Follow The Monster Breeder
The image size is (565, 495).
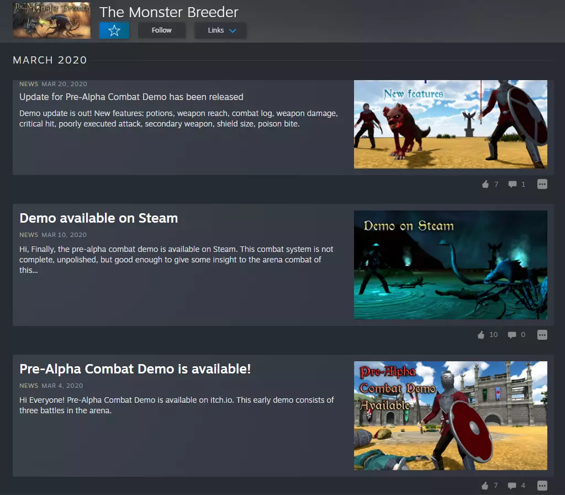click(161, 30)
